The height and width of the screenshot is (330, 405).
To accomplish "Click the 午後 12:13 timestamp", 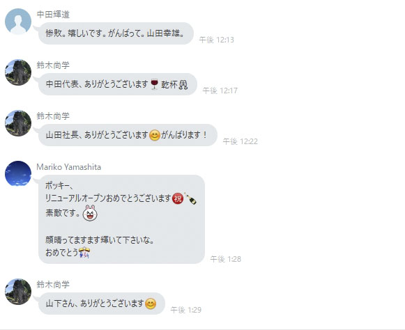I will click(x=217, y=40).
